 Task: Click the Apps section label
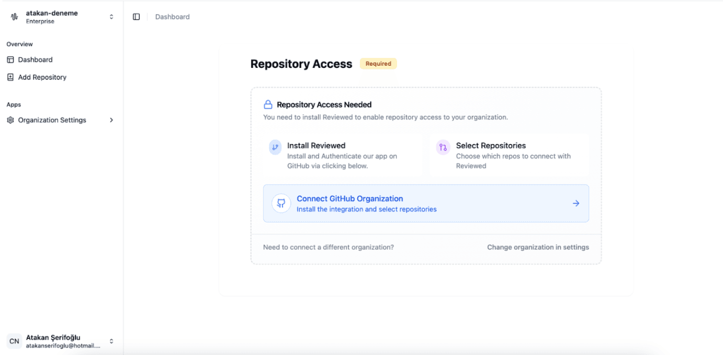[14, 105]
